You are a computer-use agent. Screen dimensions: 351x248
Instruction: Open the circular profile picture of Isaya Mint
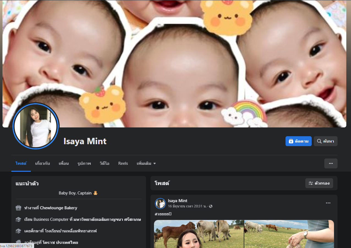coord(36,126)
